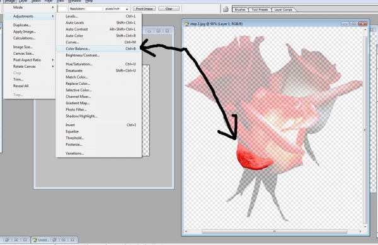Select Variations... adjustment

99,153
